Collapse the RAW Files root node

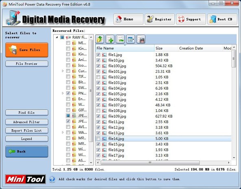pyautogui.click(x=57, y=37)
